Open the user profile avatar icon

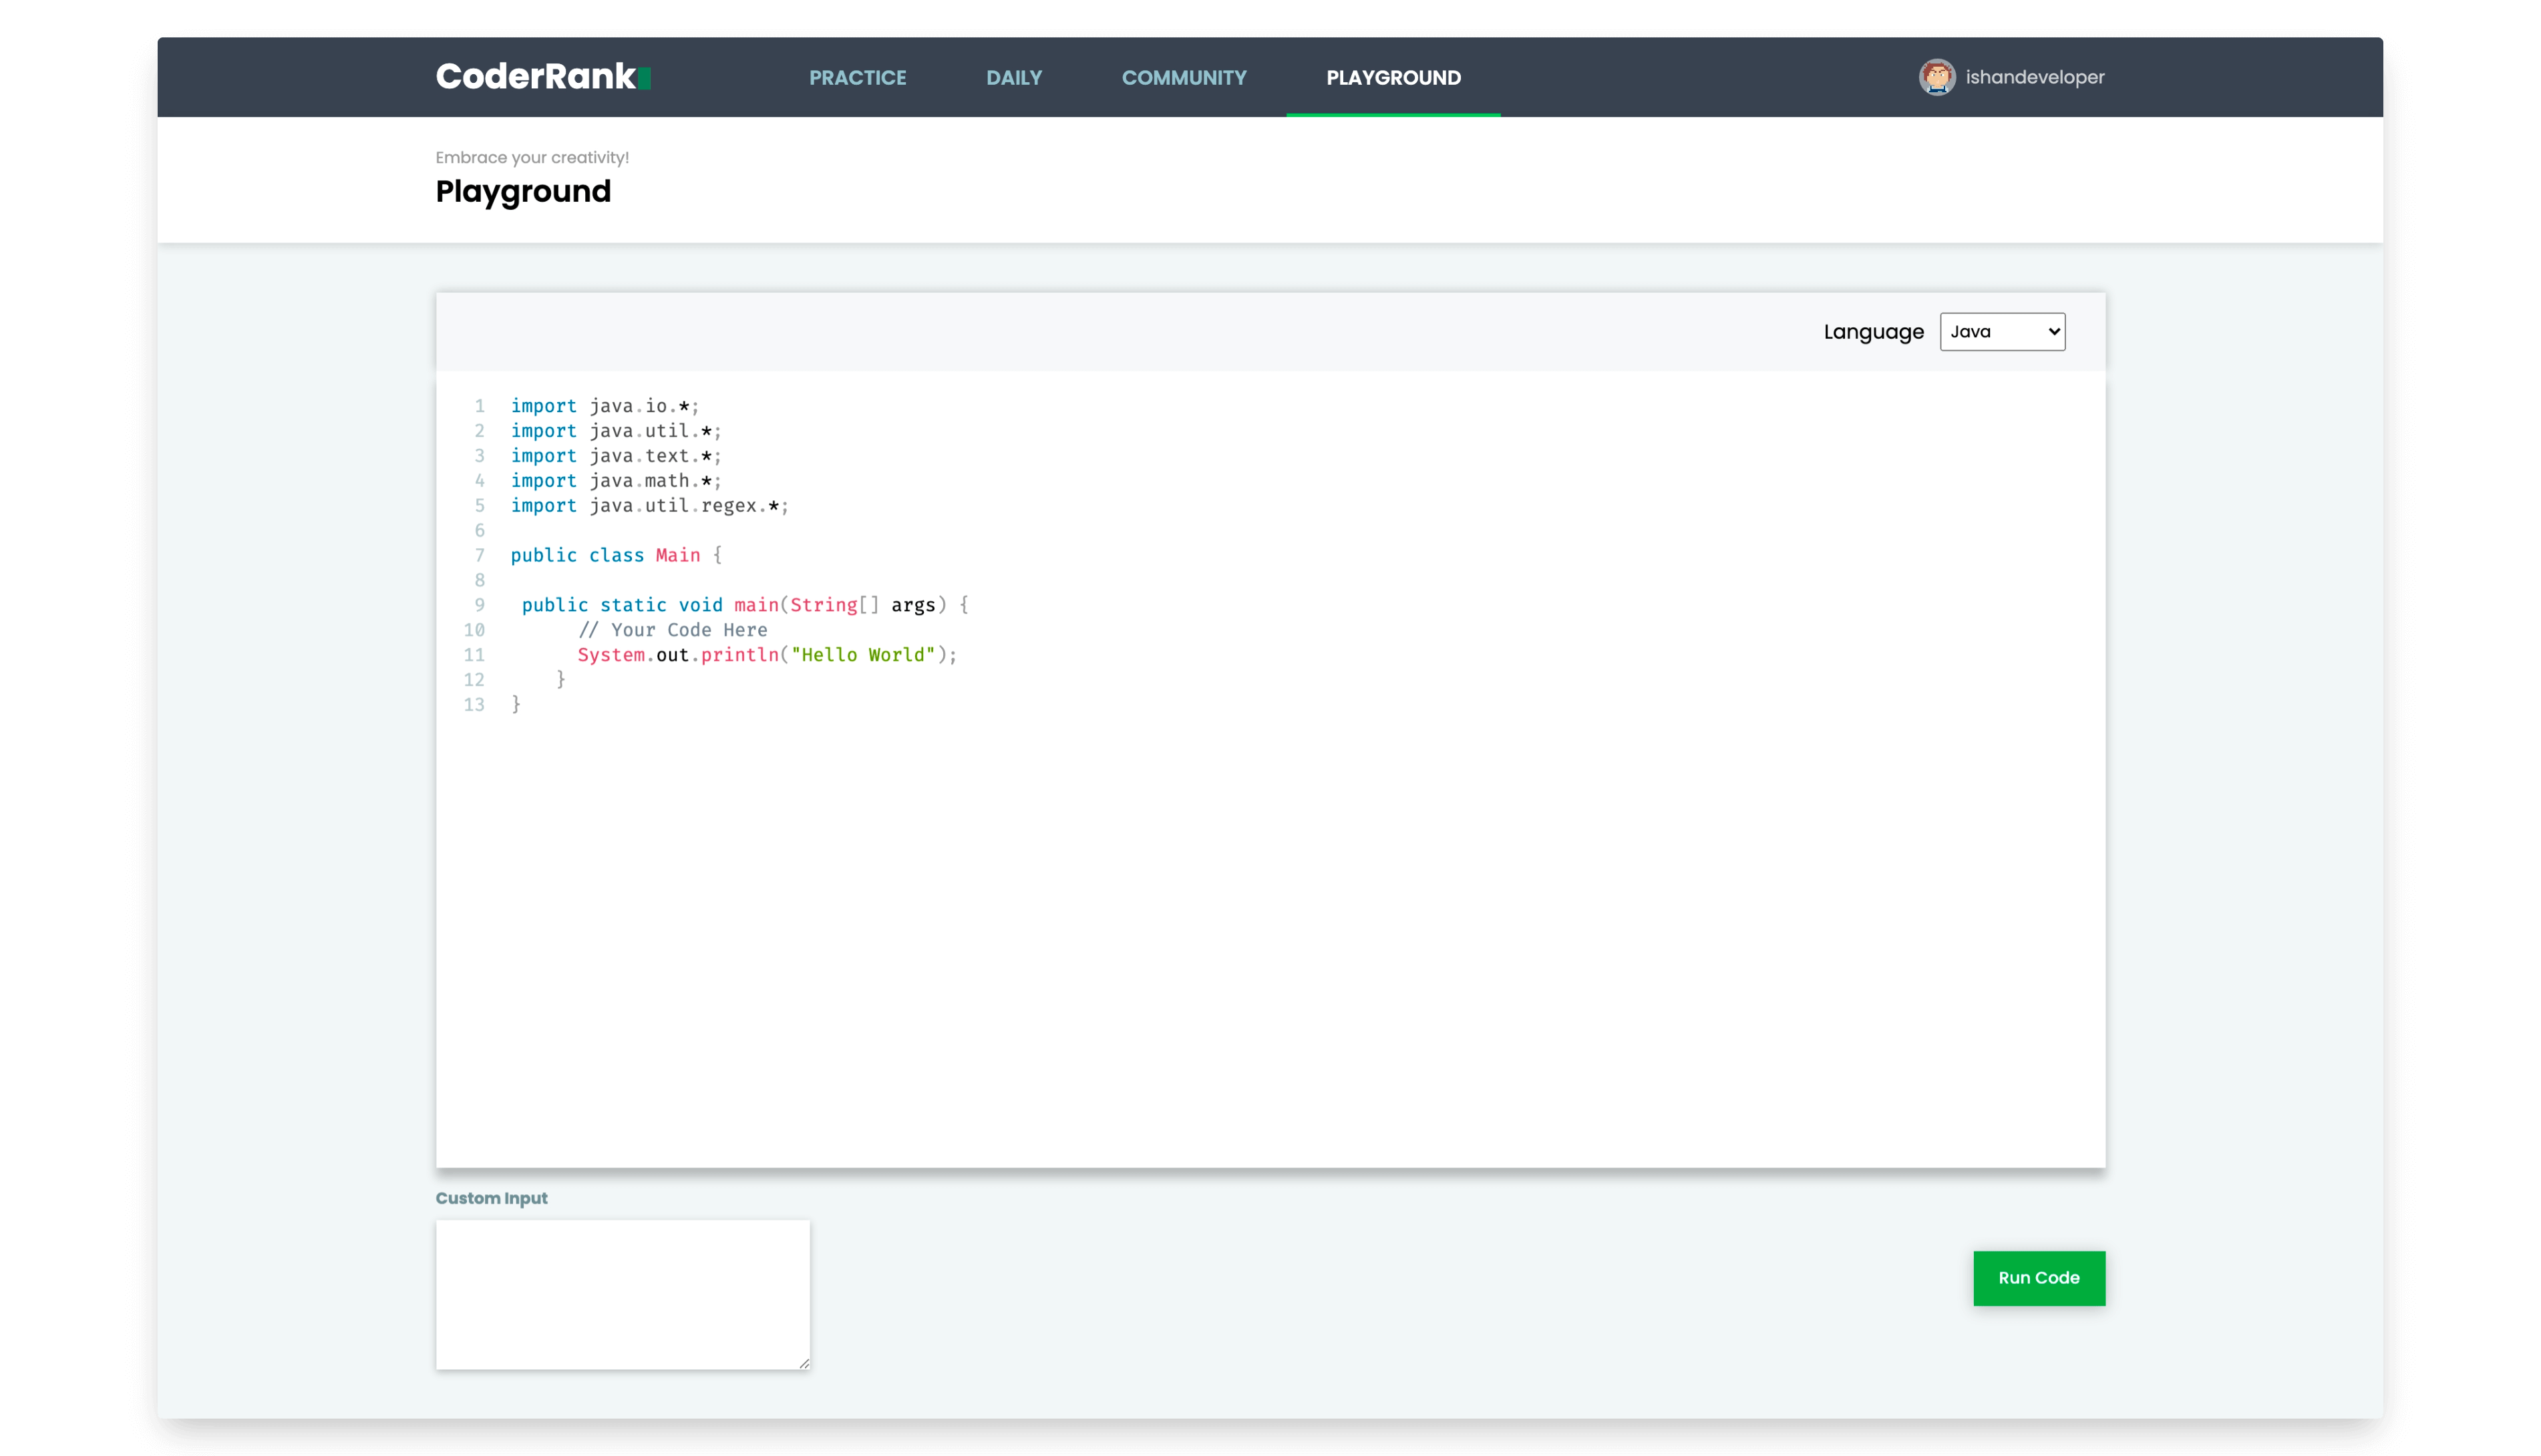tap(1935, 77)
